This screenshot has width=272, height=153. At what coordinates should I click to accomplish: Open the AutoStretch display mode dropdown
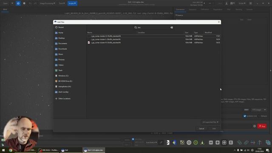click(x=151, y=142)
